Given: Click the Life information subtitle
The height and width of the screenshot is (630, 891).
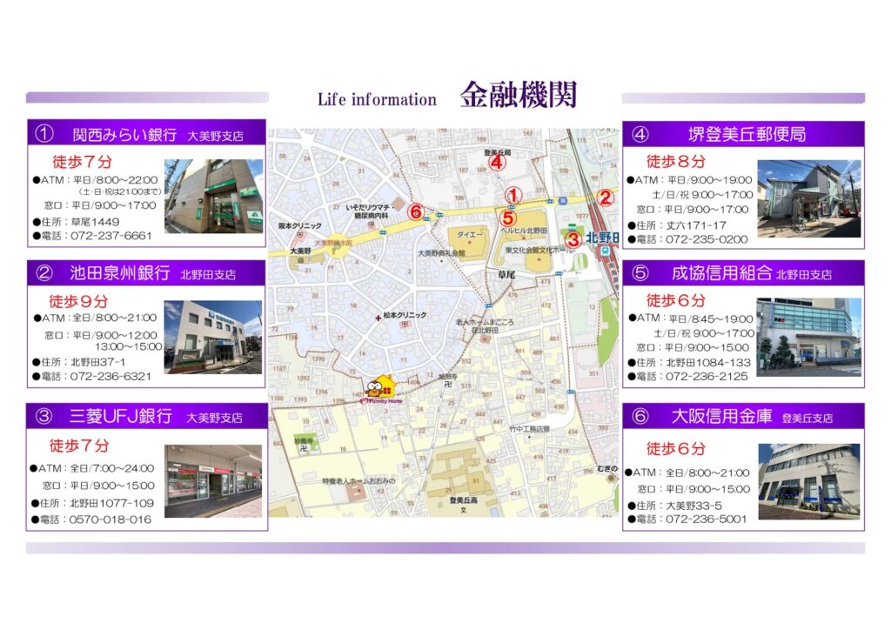Looking at the screenshot, I should click(x=377, y=99).
